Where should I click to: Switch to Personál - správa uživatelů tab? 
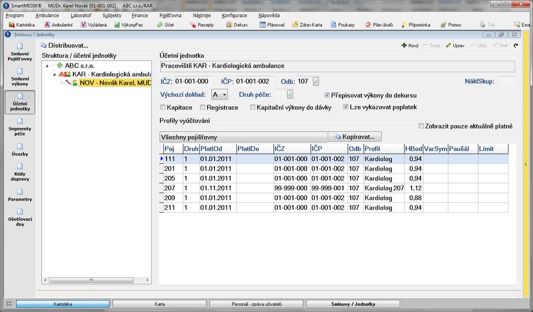tap(256, 304)
